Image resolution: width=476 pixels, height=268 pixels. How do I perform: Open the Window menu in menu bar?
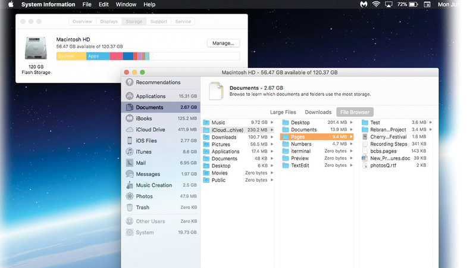coord(126,4)
